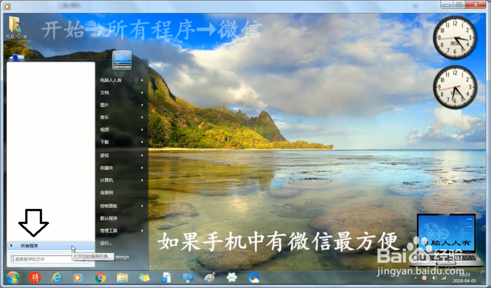Expand the 管理工具 submenu arrow

142,231
